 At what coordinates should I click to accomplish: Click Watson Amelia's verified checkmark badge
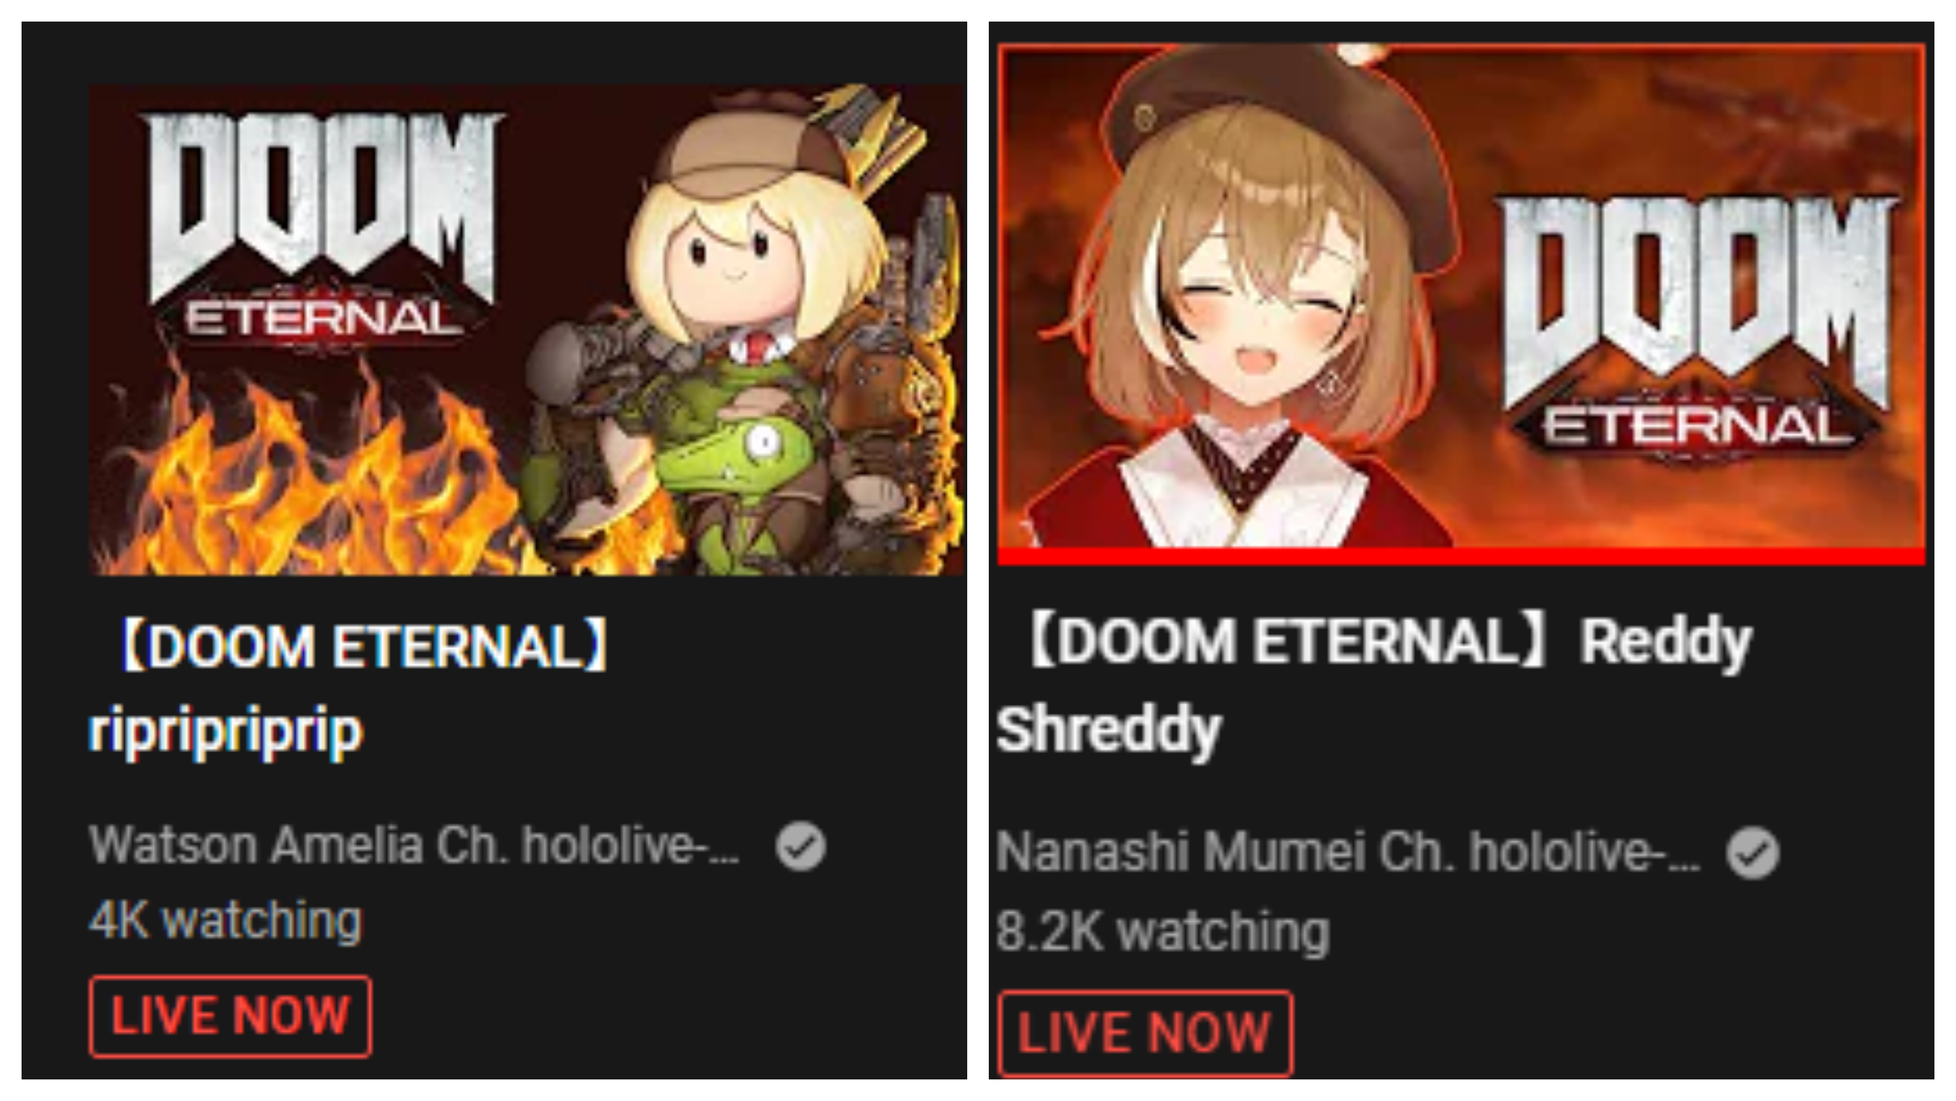tap(801, 846)
